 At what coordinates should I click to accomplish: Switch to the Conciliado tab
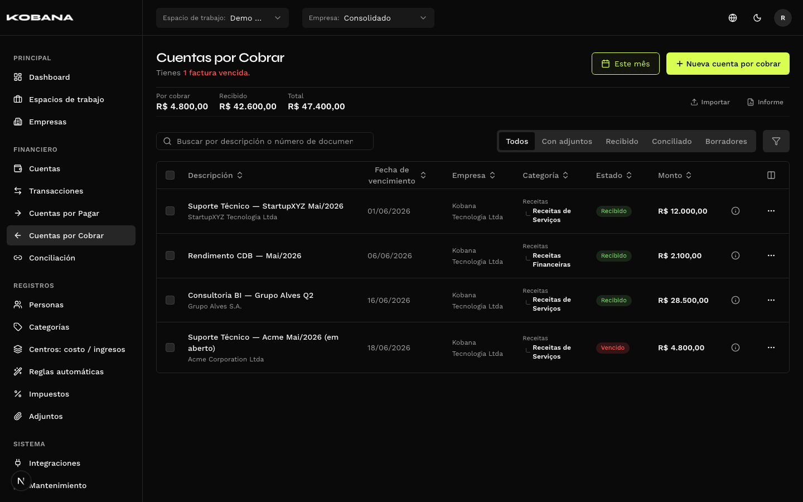pos(672,141)
